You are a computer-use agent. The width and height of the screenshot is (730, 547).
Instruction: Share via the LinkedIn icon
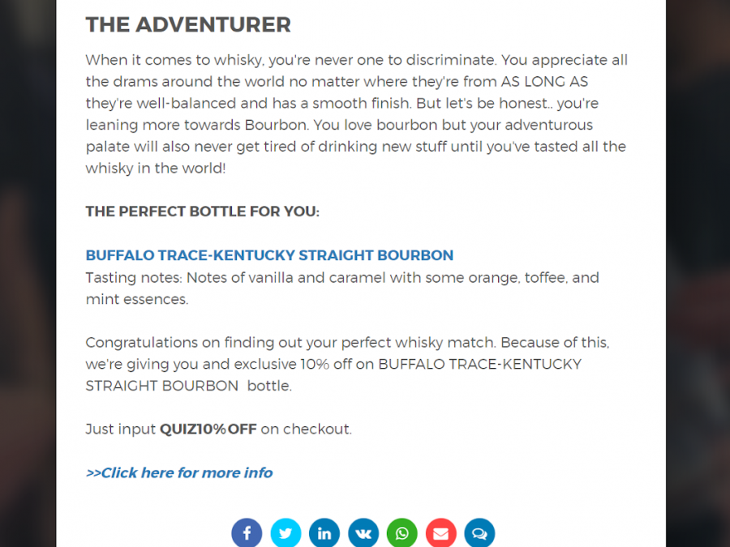coord(324,533)
